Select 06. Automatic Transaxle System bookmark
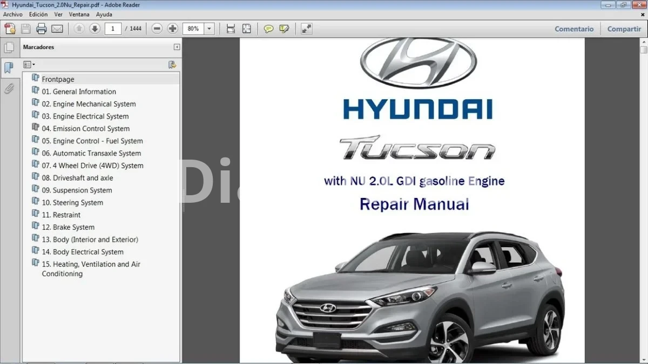 click(x=91, y=154)
